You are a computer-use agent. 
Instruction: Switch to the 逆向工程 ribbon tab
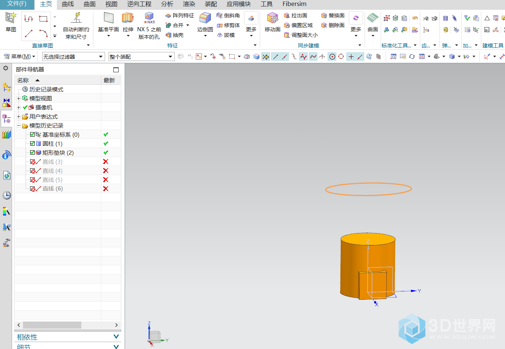click(x=139, y=4)
